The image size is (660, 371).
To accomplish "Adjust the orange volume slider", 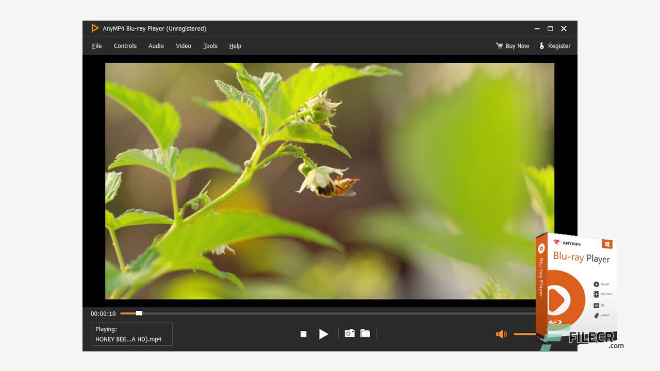I will pos(525,334).
